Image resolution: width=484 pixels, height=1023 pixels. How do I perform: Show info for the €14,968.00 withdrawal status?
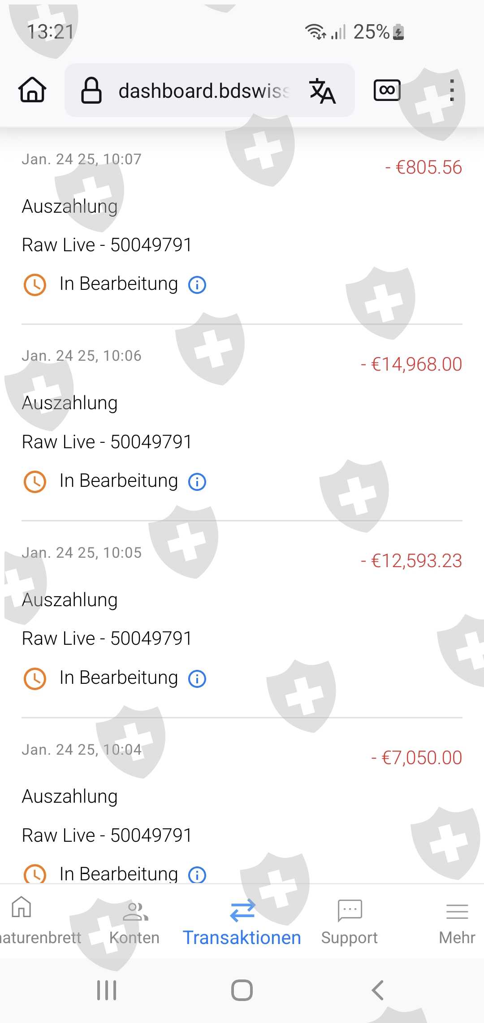pyautogui.click(x=197, y=481)
